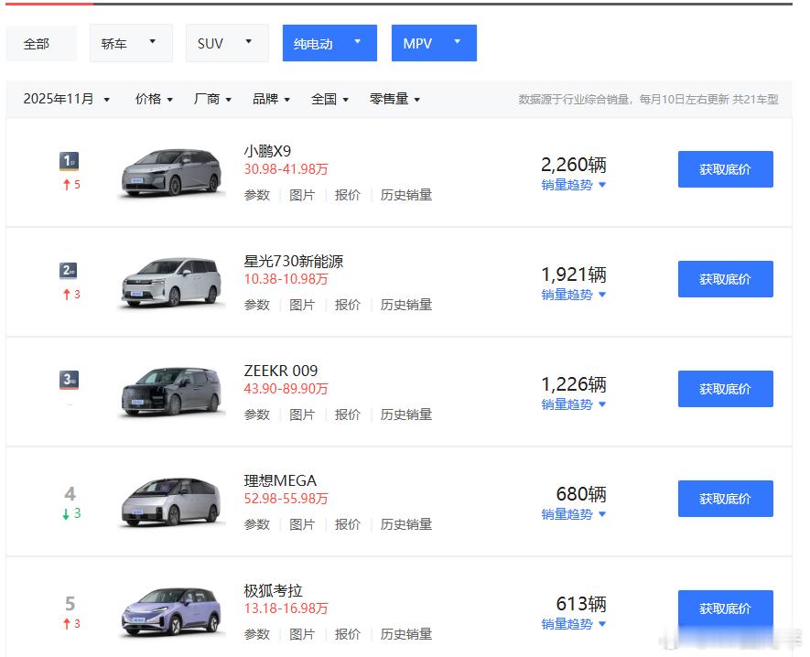View 报价 for 小鹏X9
Screen dimensions: 810x657
[x=347, y=195]
